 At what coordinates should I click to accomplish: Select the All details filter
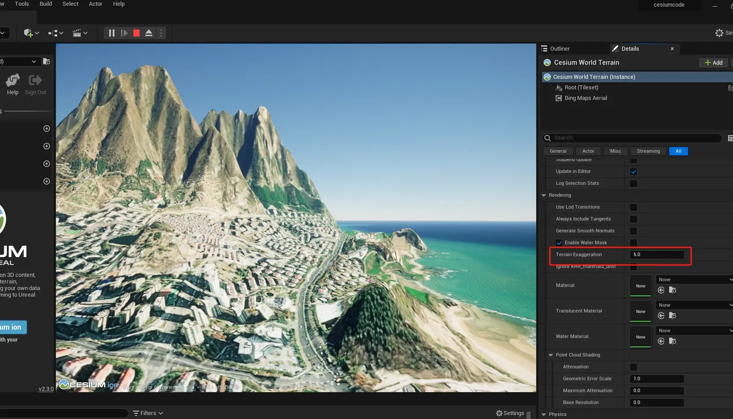678,151
